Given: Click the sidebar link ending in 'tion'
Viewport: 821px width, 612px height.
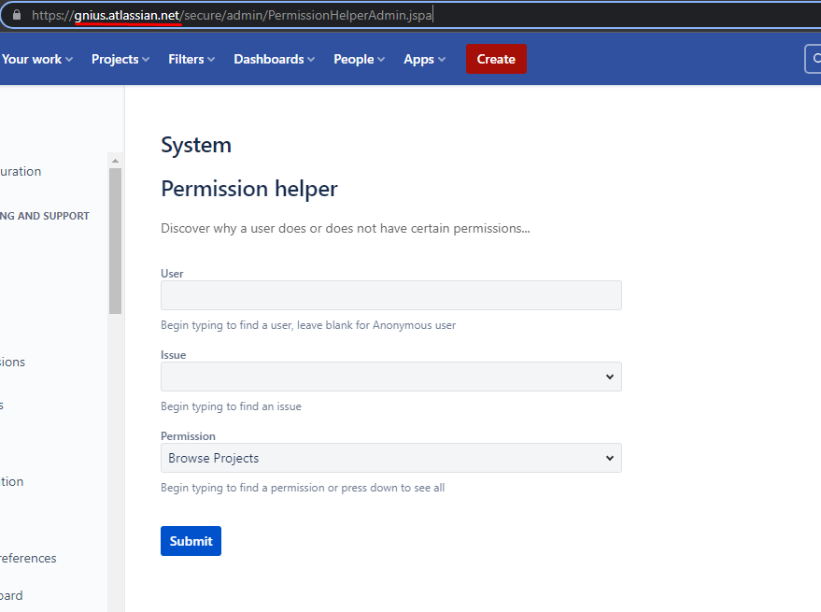Looking at the screenshot, I should click(11, 481).
